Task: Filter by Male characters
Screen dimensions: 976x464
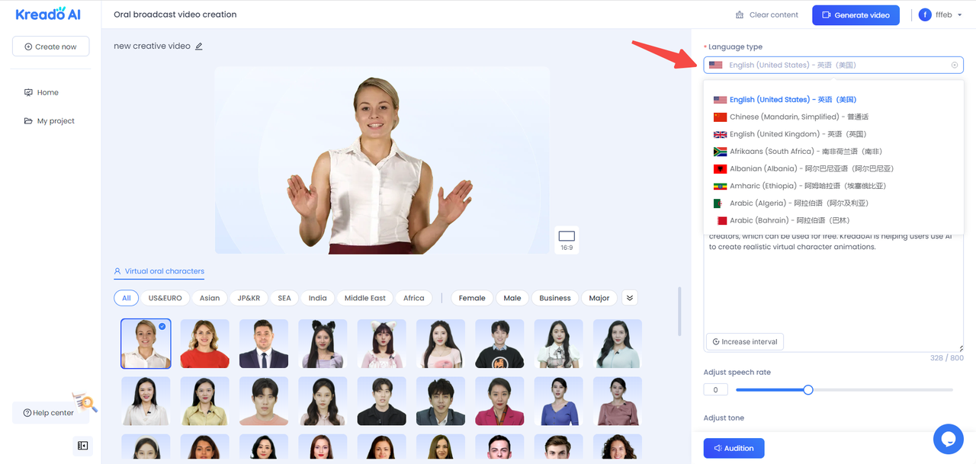Action: (512, 298)
